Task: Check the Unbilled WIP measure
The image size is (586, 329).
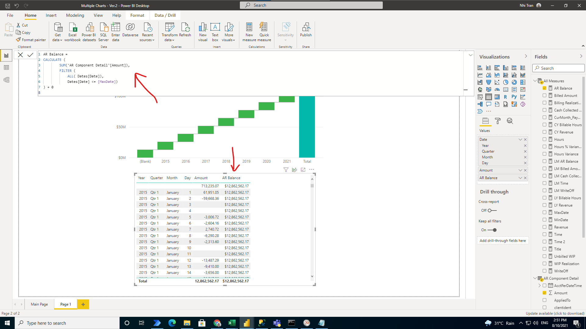Action: (x=544, y=256)
